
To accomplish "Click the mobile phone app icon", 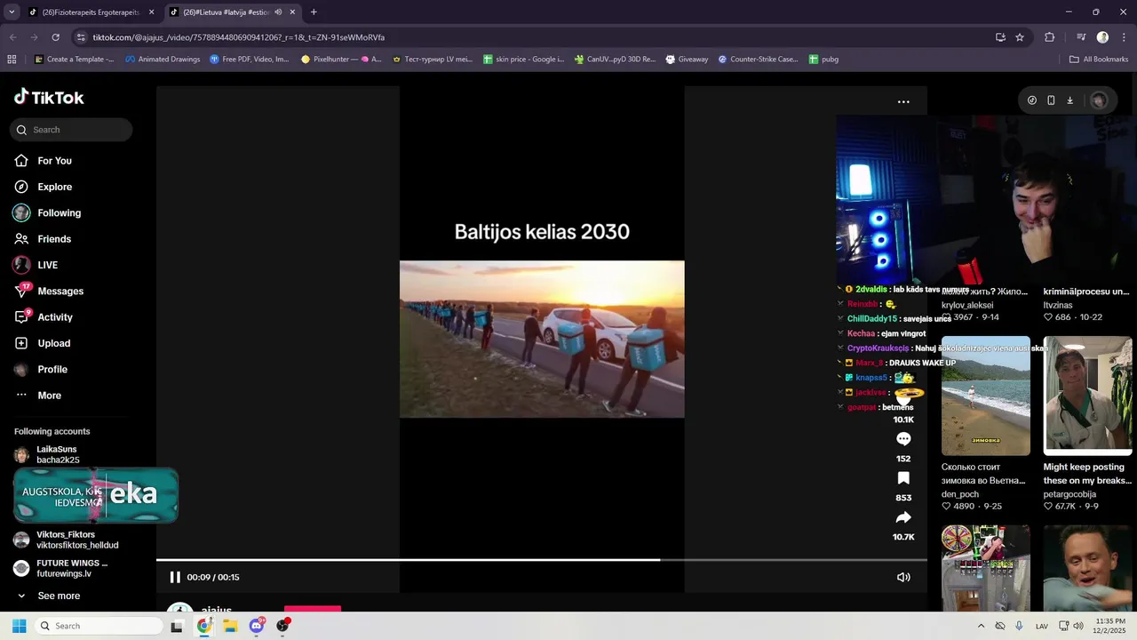I will coord(1051,100).
